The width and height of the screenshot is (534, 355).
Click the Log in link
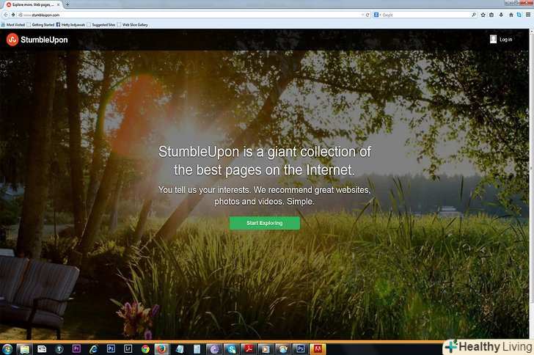coord(505,40)
